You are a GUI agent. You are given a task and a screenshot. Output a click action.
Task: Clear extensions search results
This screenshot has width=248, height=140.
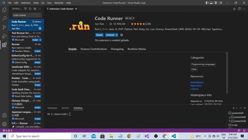35,9
